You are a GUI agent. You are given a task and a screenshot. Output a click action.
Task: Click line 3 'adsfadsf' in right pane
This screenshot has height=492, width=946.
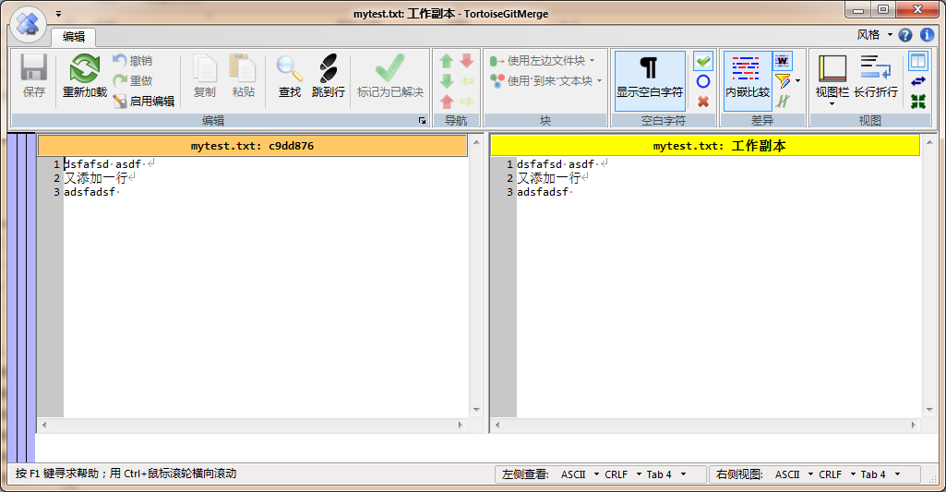tap(543, 192)
